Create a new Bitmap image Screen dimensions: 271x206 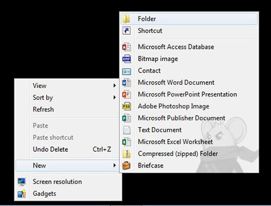[189, 59]
